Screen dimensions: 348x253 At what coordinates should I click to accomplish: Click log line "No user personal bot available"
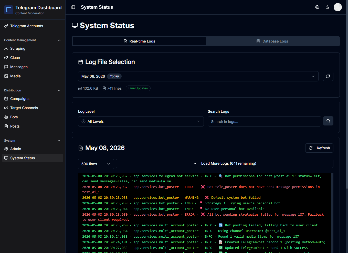pos(173,209)
